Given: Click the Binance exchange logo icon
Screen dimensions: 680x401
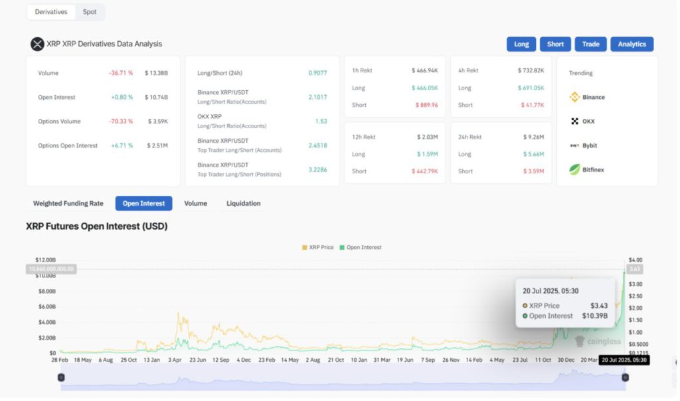Looking at the screenshot, I should pos(574,97).
